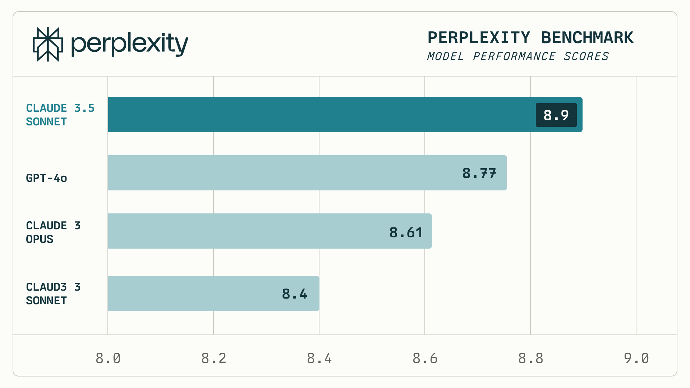Click the GPT-4o row label
Image resolution: width=690 pixels, height=388 pixels.
[x=46, y=178]
